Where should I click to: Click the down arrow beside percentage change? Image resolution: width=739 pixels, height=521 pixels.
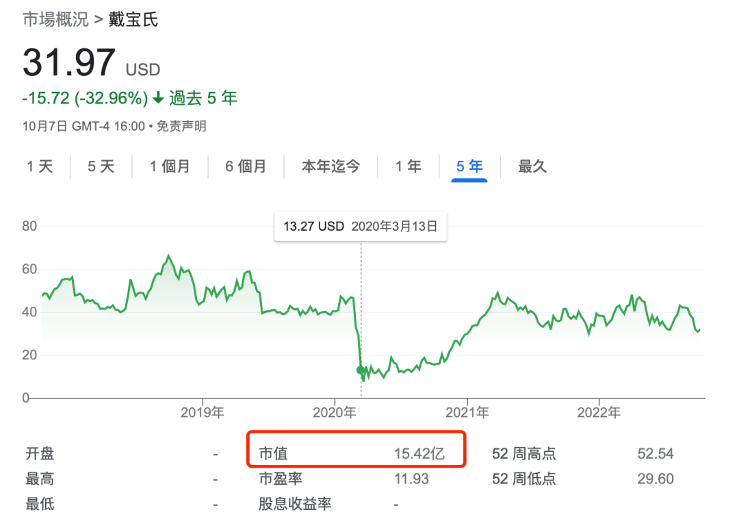point(158,98)
